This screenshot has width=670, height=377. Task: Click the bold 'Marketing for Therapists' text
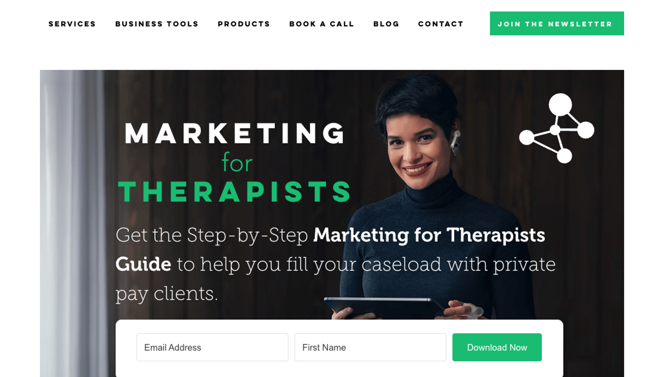(429, 235)
